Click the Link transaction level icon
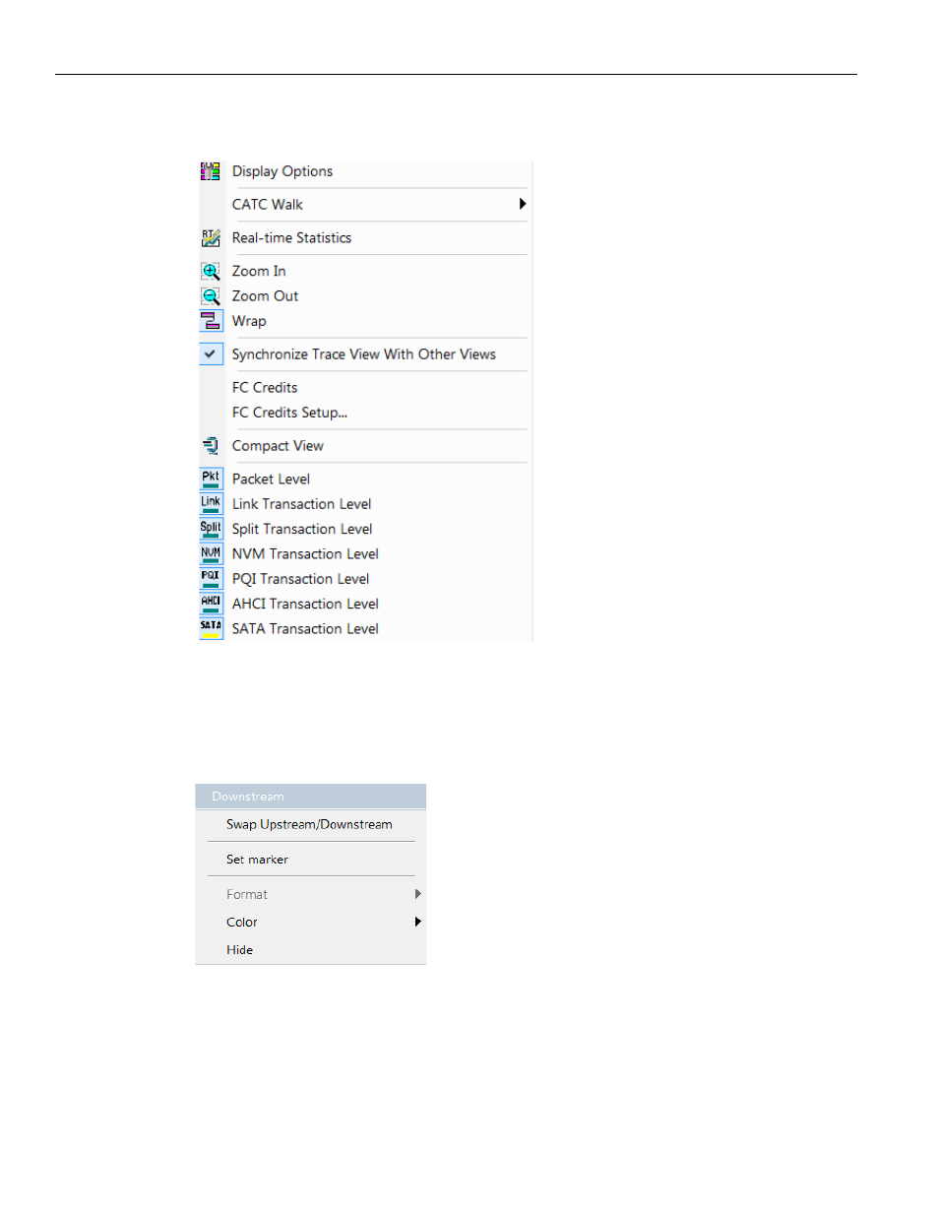The height and width of the screenshot is (1216, 939). [211, 504]
